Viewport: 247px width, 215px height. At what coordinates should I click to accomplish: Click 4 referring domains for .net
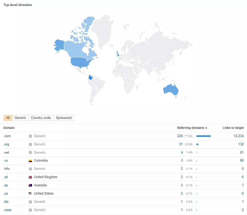click(182, 152)
